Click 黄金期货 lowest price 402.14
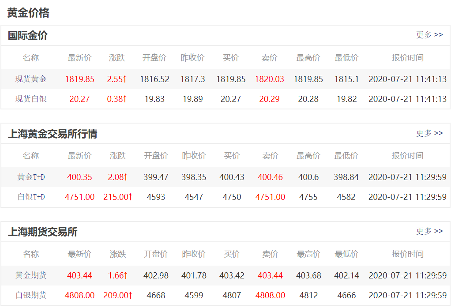The height and width of the screenshot is (308, 451). coord(346,275)
